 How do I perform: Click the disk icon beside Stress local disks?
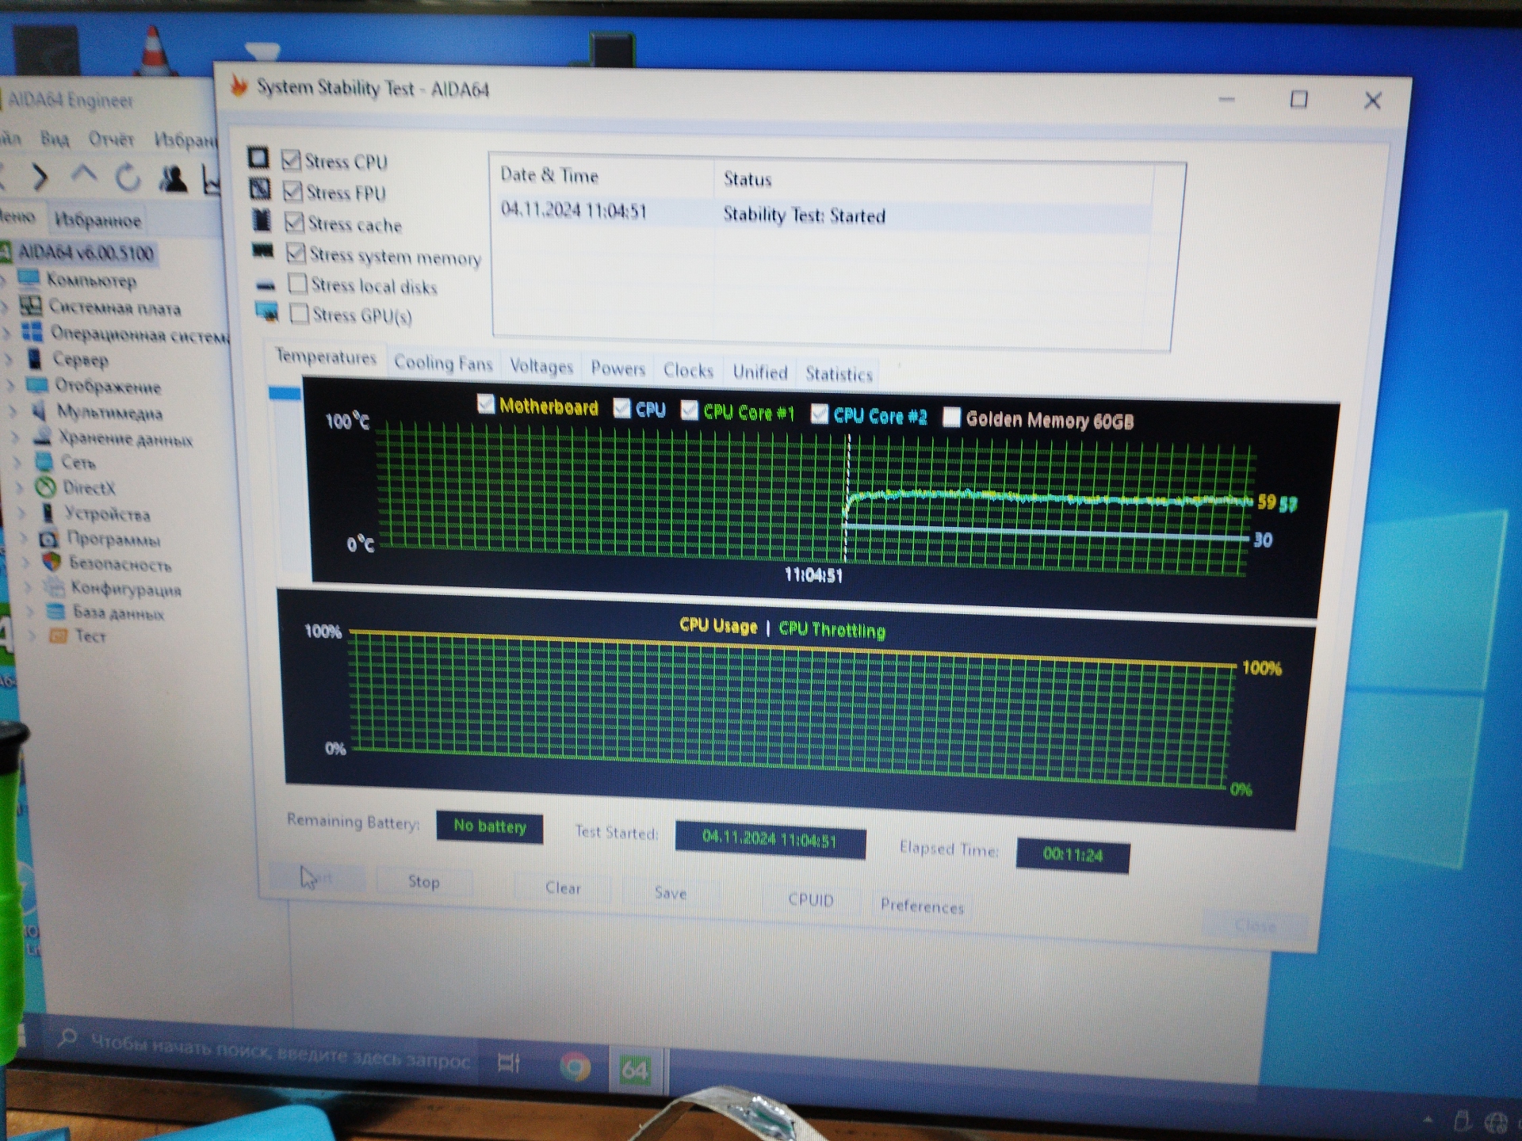pyautogui.click(x=266, y=284)
